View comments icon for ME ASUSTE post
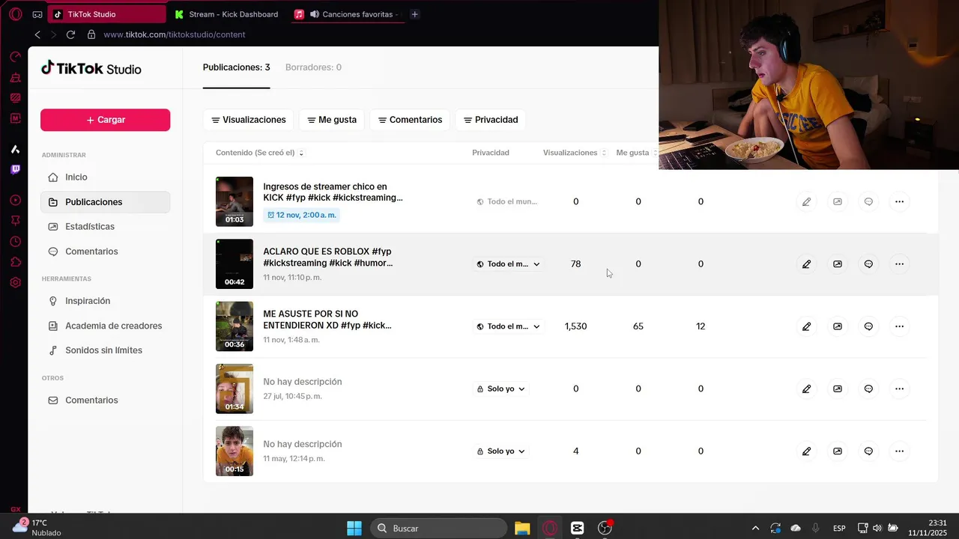Screen dimensions: 959x539 click(868, 326)
